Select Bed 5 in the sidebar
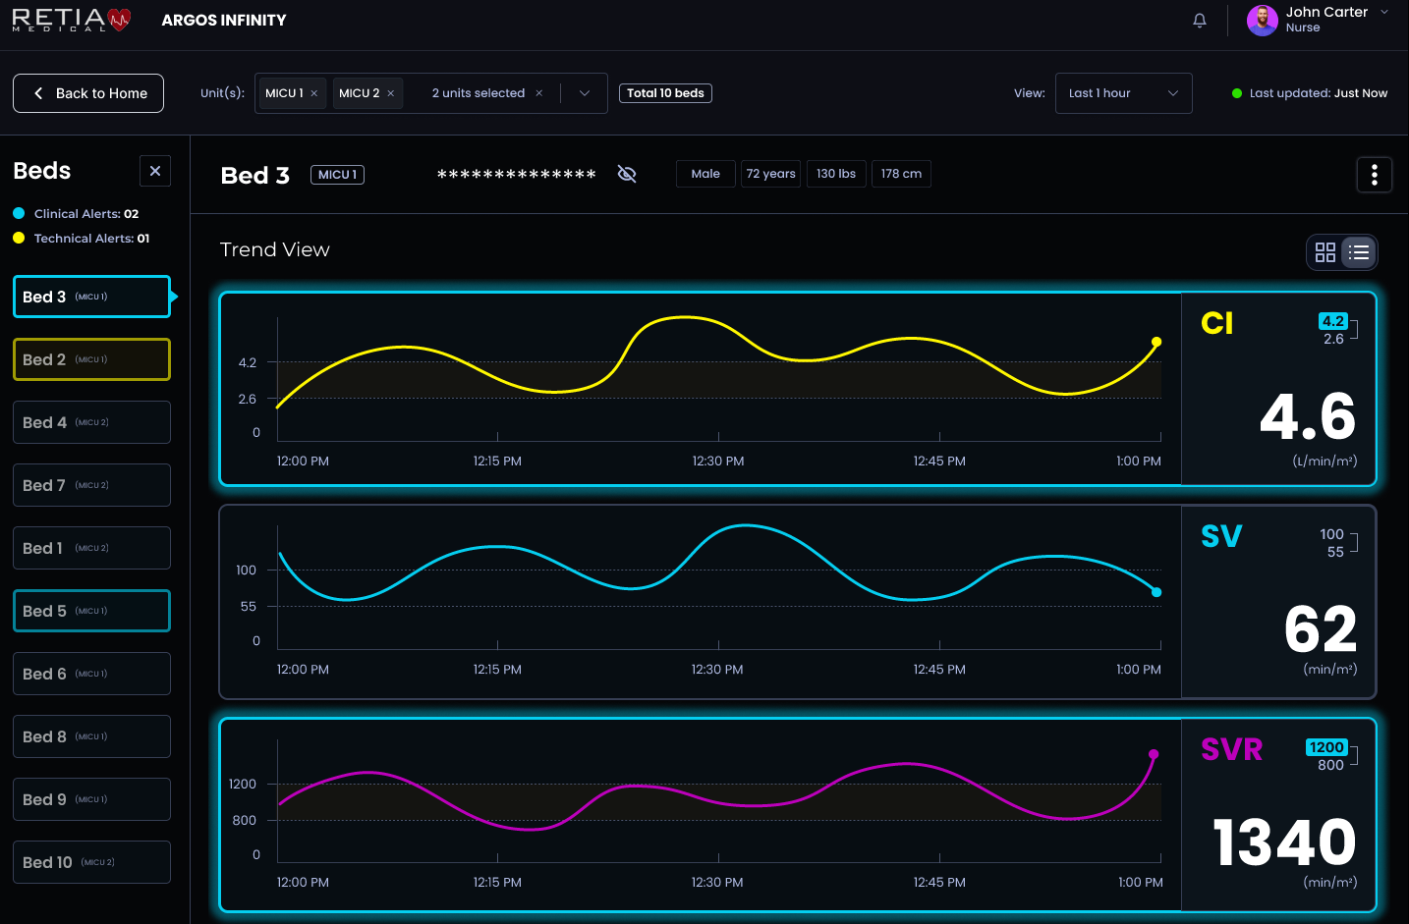1409x924 pixels. [x=91, y=610]
